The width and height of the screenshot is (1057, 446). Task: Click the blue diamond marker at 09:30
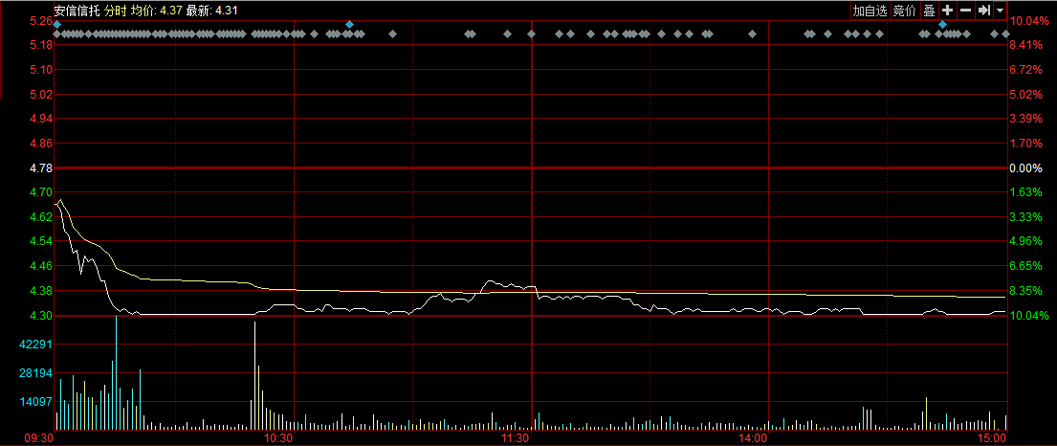click(x=56, y=24)
